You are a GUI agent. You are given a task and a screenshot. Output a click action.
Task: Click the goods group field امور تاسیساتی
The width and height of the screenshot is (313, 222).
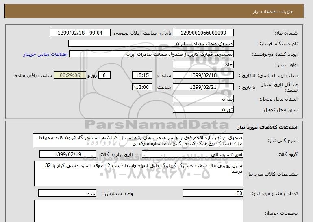click(x=192, y=154)
